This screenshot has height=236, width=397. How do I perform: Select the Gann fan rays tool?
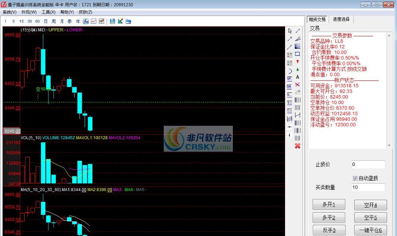coord(298,46)
